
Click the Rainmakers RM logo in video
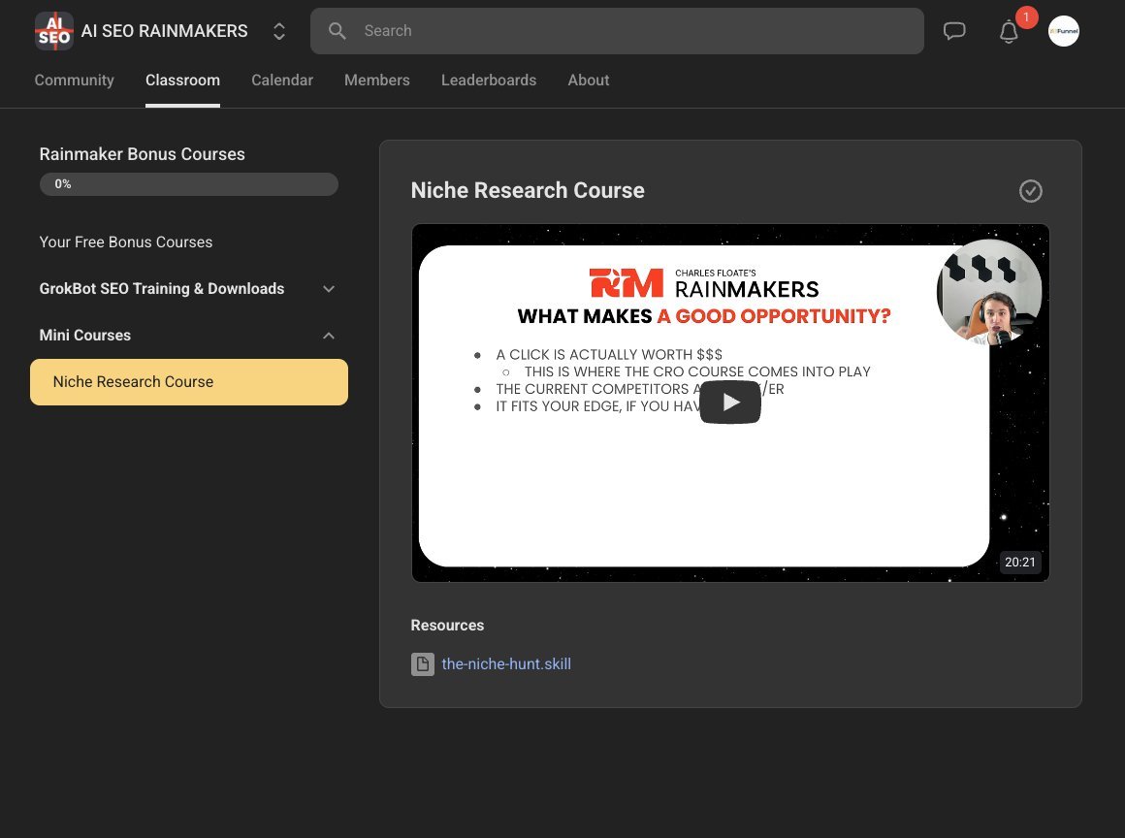627,282
